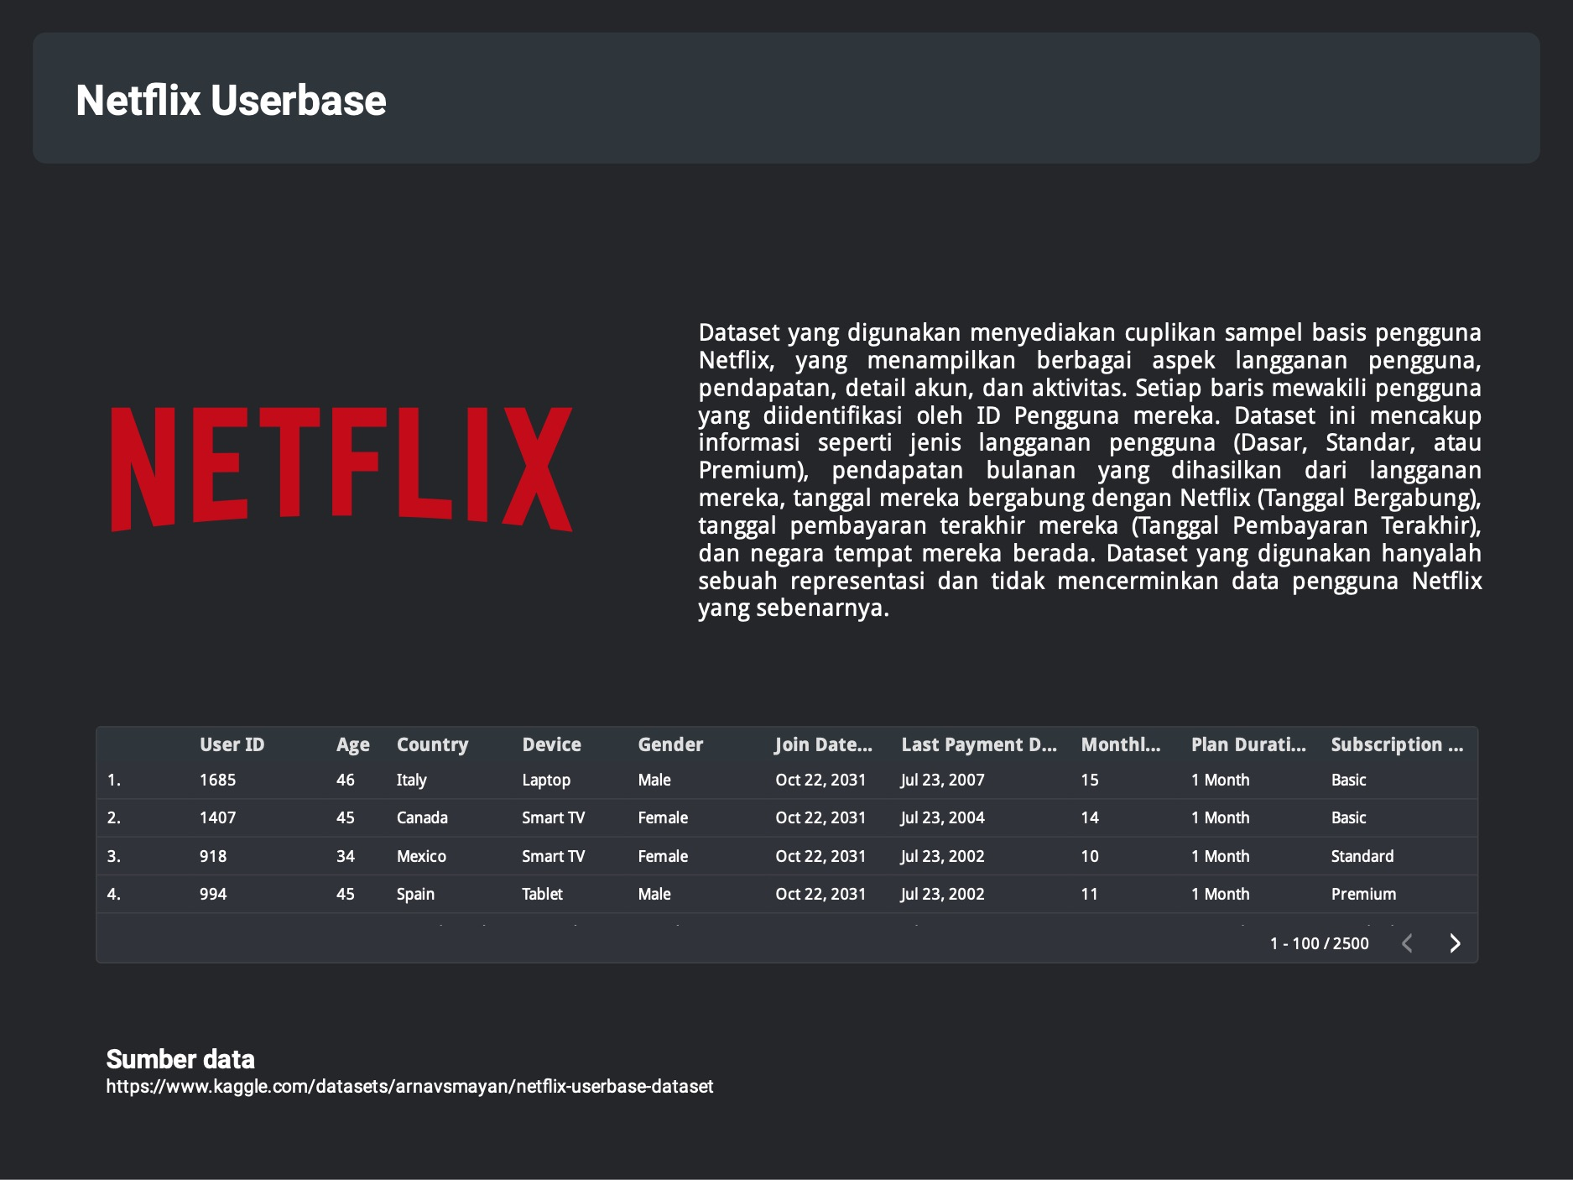Select Country cell Mexico
The width and height of the screenshot is (1573, 1180).
pyautogui.click(x=421, y=856)
